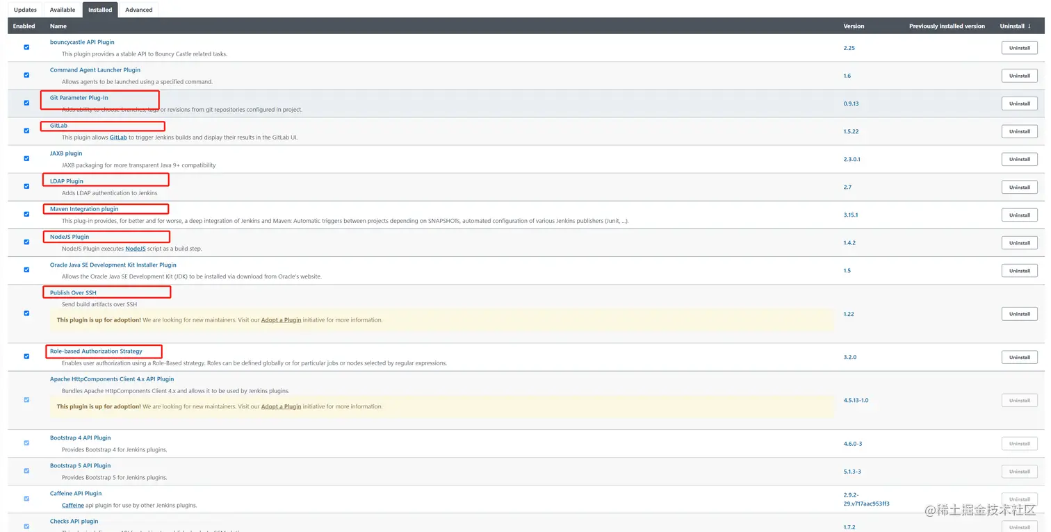
Task: Uninstall the Maven Integration plugin
Action: [x=1020, y=215]
